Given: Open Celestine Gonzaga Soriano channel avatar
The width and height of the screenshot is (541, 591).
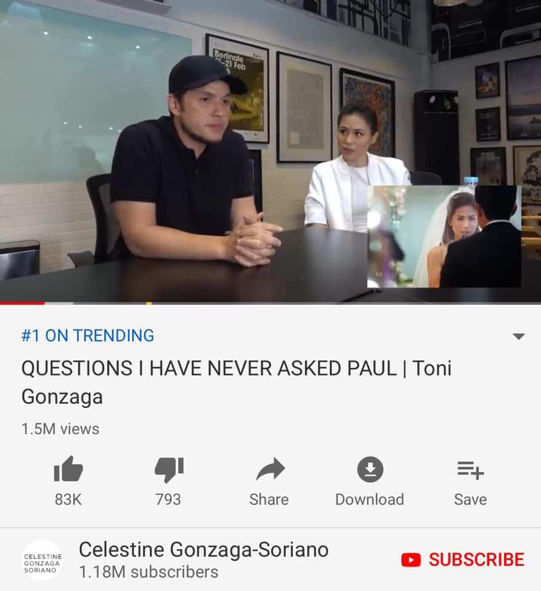Looking at the screenshot, I should [x=43, y=560].
